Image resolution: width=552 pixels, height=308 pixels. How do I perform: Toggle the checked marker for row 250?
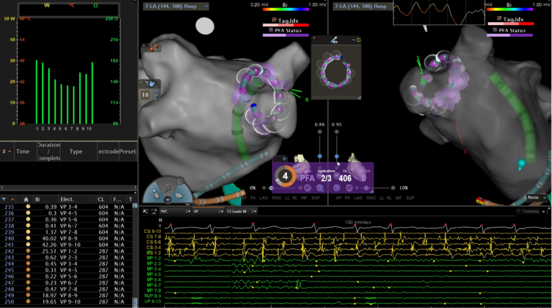(28, 302)
